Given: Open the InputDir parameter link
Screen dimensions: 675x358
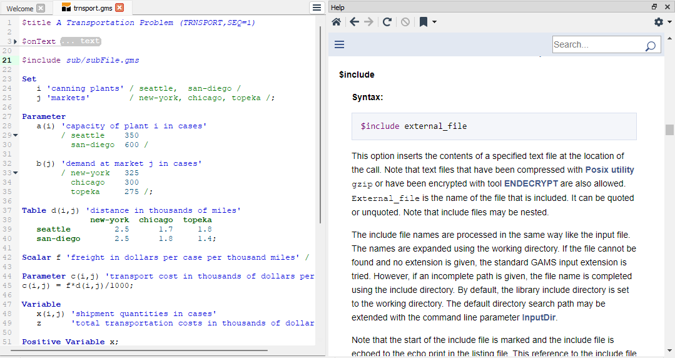Looking at the screenshot, I should (539, 317).
